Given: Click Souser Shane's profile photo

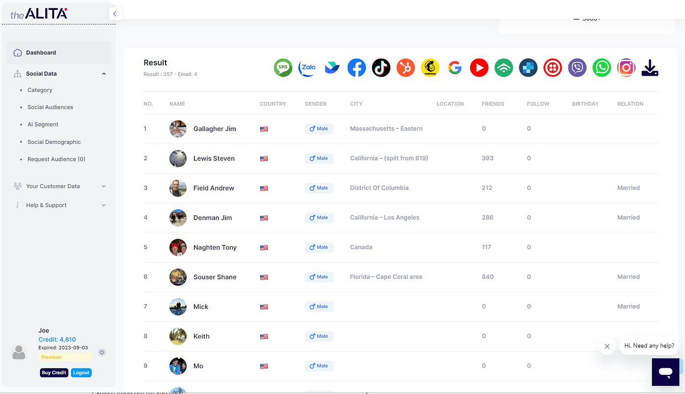Looking at the screenshot, I should click(x=178, y=277).
